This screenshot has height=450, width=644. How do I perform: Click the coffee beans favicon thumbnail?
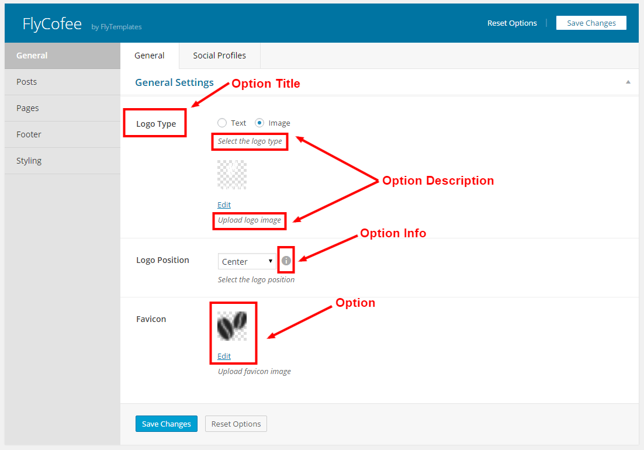coord(232,326)
